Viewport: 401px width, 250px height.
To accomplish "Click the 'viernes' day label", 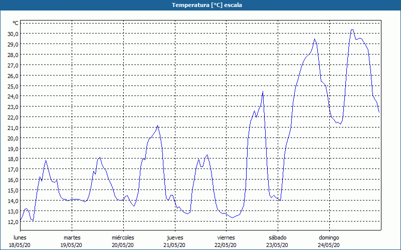I will click(226, 237).
